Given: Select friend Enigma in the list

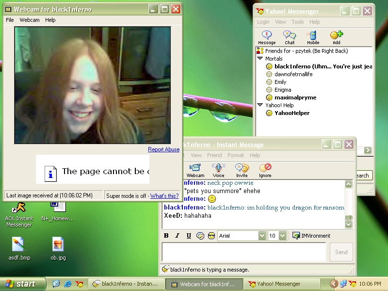Looking at the screenshot, I should coord(278,90).
